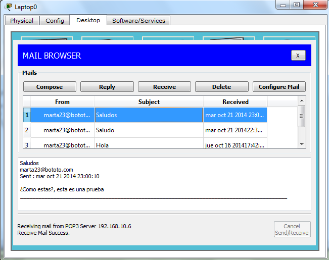Select mail row number 1
Image resolution: width=329 pixels, height=260 pixels.
27,115
